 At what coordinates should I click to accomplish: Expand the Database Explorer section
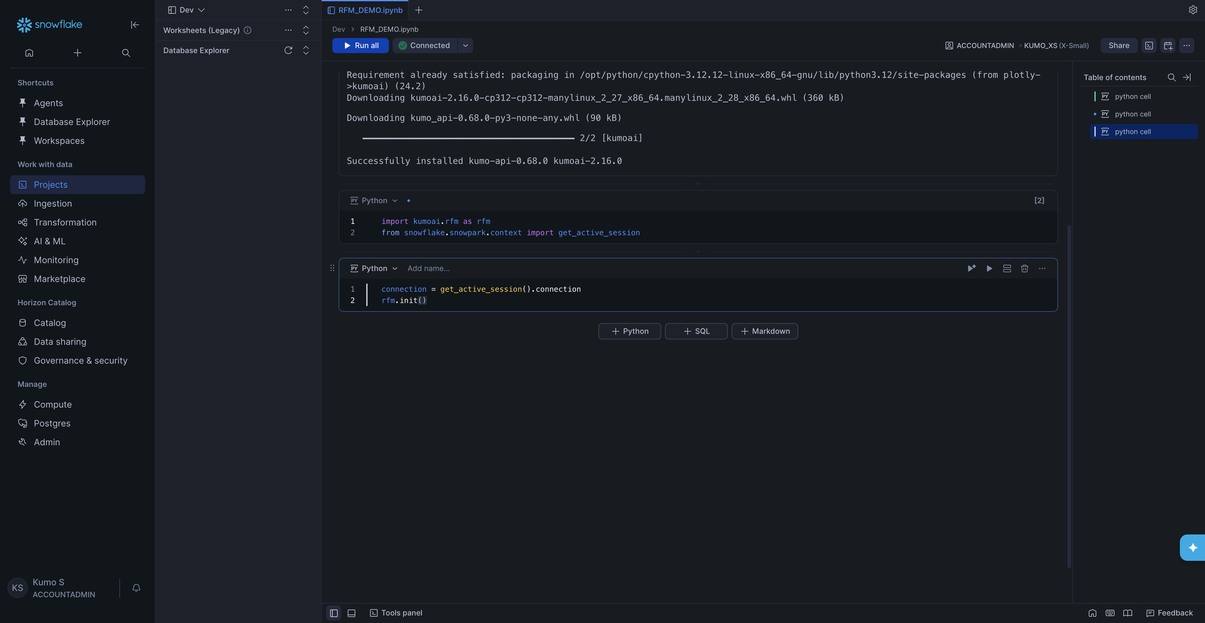(306, 50)
